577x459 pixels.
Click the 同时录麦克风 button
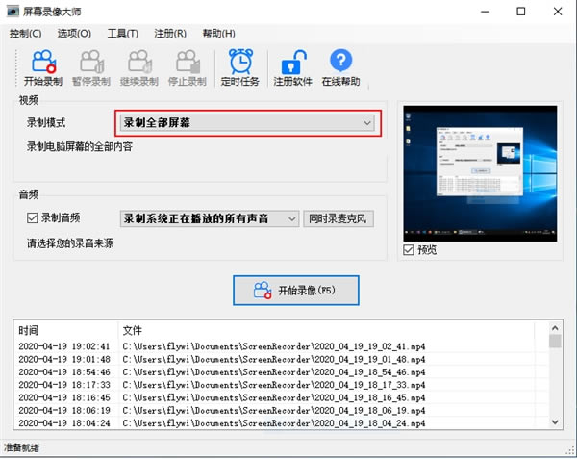[339, 219]
